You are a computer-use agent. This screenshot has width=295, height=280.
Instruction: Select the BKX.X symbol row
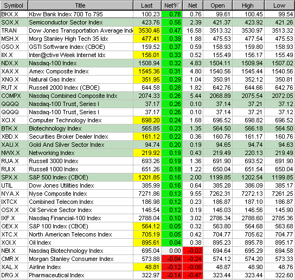click(147, 14)
